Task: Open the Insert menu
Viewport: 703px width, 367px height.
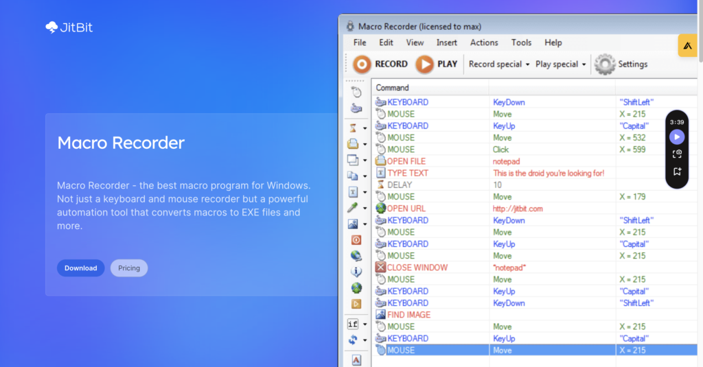Action: point(446,43)
